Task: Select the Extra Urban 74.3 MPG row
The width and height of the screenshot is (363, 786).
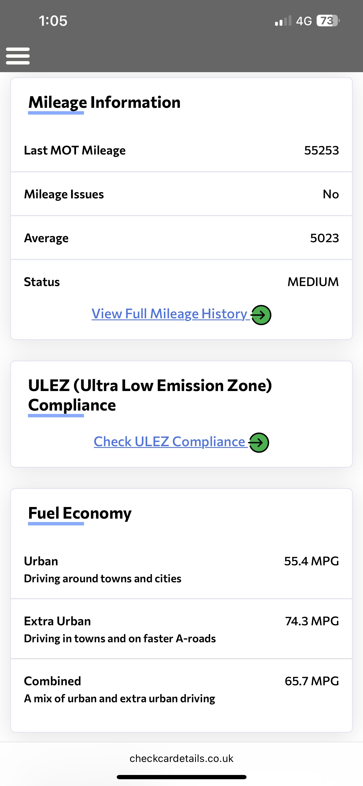Action: (181, 629)
